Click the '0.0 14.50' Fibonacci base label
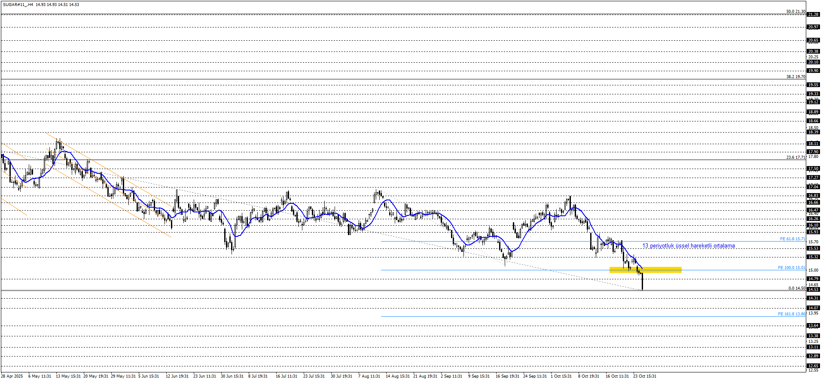Viewport: 823px width, 381px height. coord(796,288)
